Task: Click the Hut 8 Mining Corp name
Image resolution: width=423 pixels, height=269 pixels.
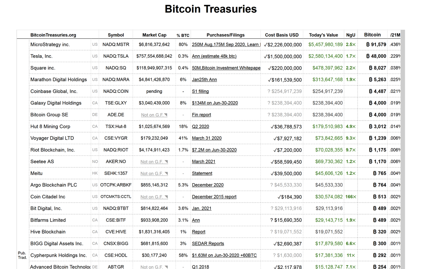Action: (x=50, y=127)
